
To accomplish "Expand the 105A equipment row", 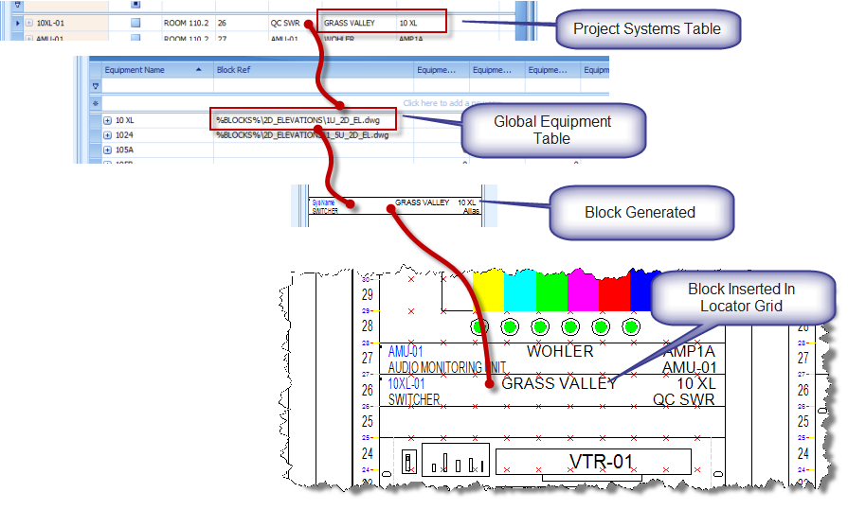I will (x=107, y=149).
